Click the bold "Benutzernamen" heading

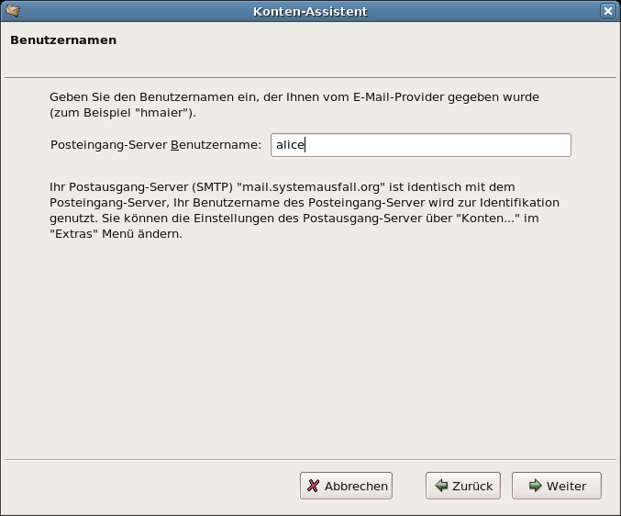(x=63, y=40)
